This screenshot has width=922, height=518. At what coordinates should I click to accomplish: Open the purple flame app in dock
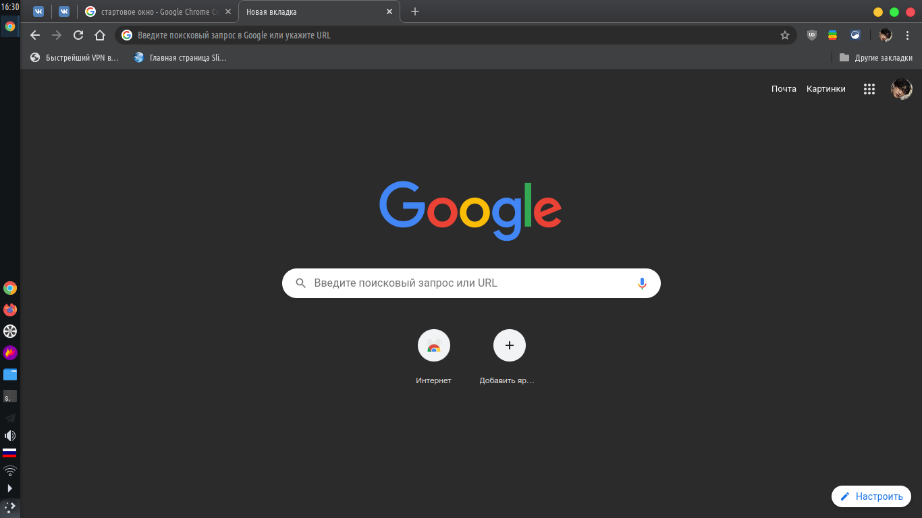pos(10,353)
